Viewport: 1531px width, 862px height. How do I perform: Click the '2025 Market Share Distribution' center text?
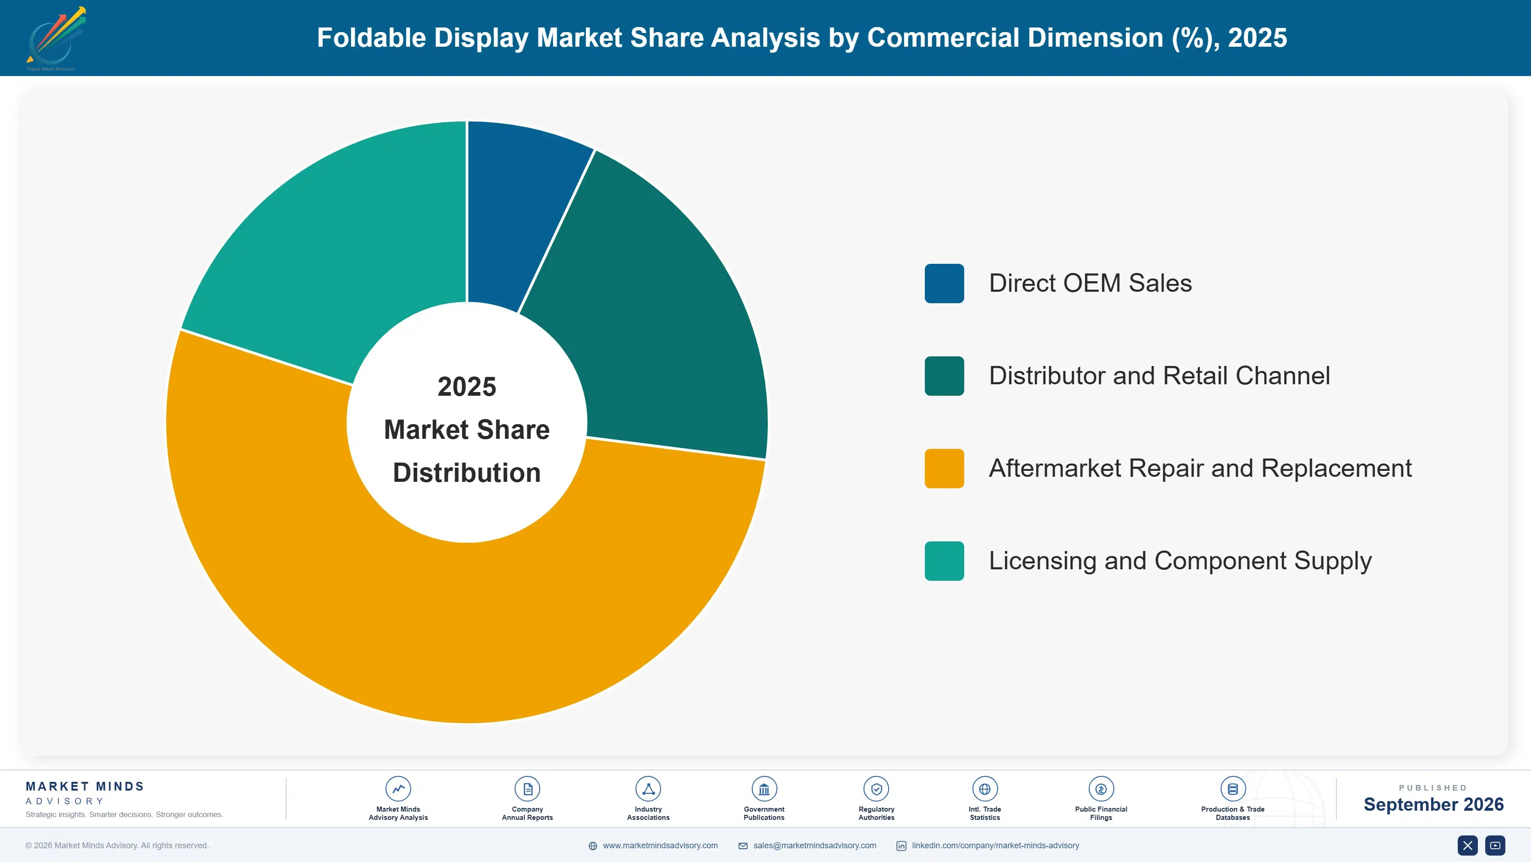(467, 429)
